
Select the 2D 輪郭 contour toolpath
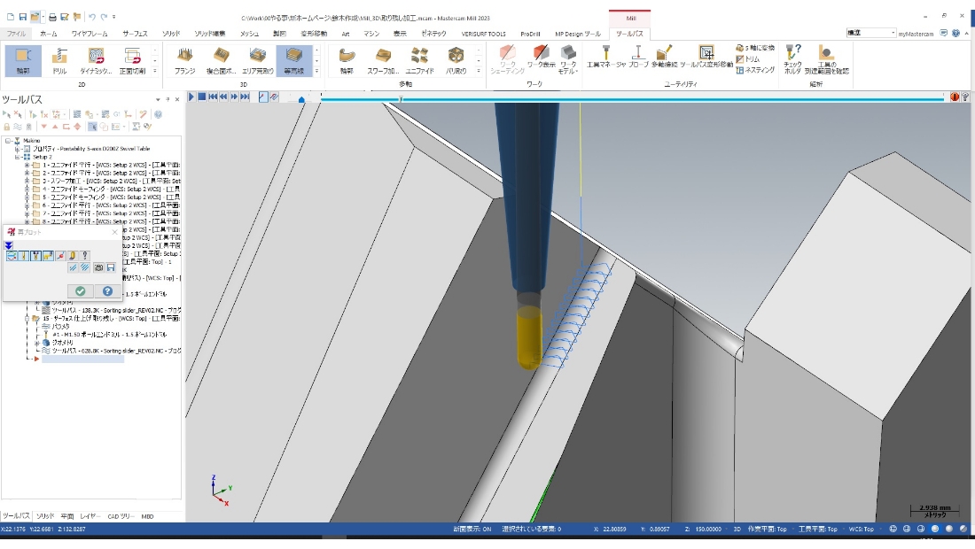click(x=23, y=61)
